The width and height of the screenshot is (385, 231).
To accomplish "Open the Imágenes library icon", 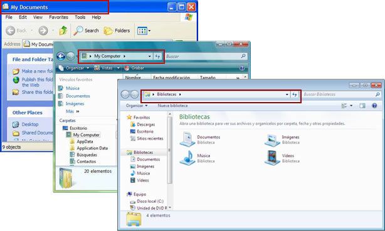I will pos(272,140).
